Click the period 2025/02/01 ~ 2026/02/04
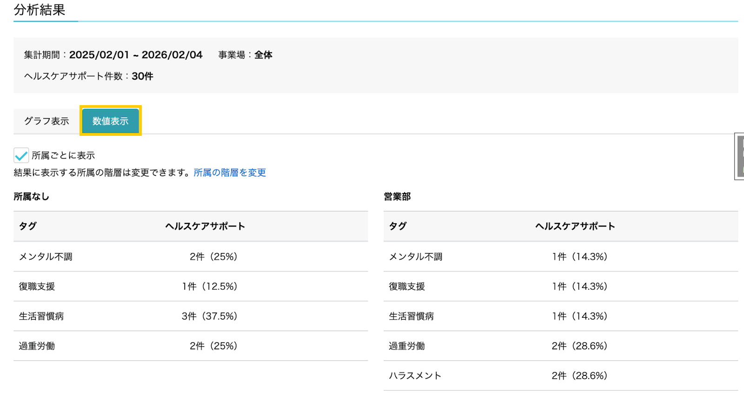Viewport: 744px width, 401px height. coord(136,55)
